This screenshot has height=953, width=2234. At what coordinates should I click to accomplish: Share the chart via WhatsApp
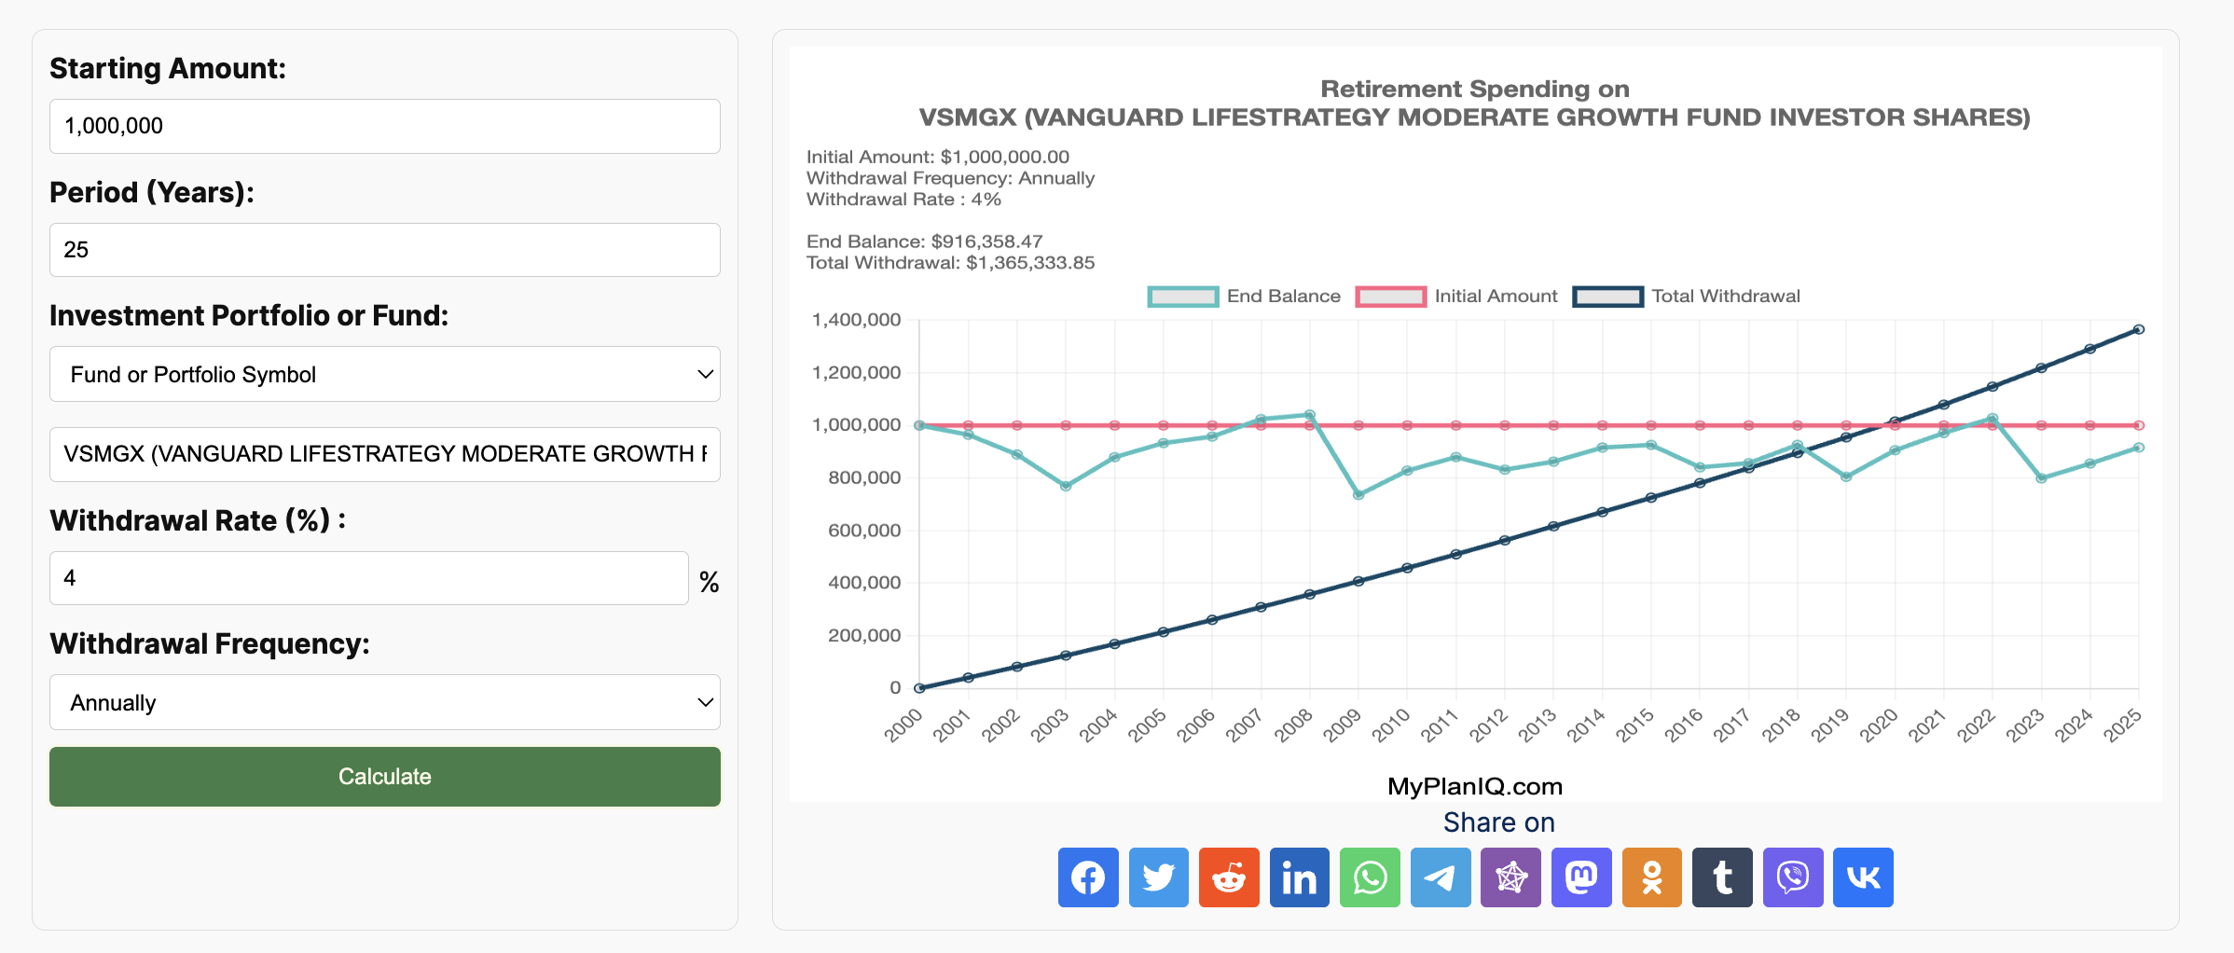pyautogui.click(x=1370, y=877)
